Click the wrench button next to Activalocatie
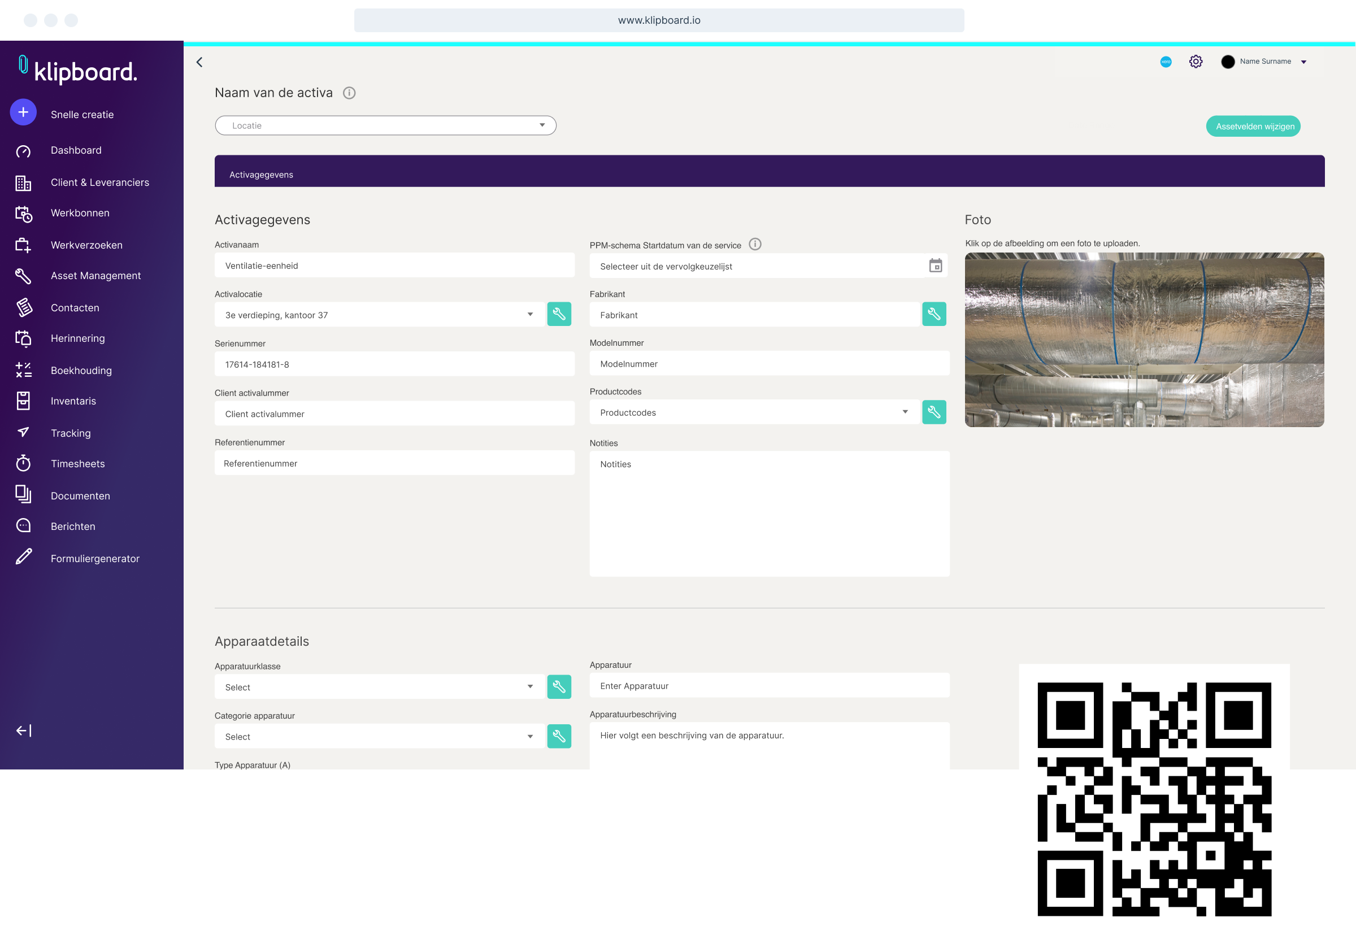Image resolution: width=1356 pixels, height=935 pixels. [x=560, y=315]
